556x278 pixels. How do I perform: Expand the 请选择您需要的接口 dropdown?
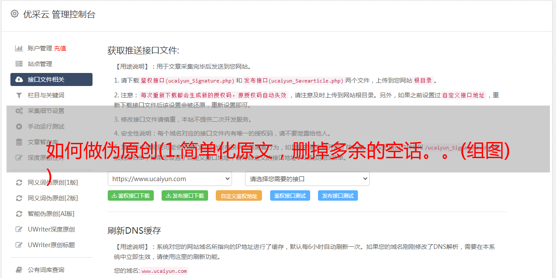[307, 179]
